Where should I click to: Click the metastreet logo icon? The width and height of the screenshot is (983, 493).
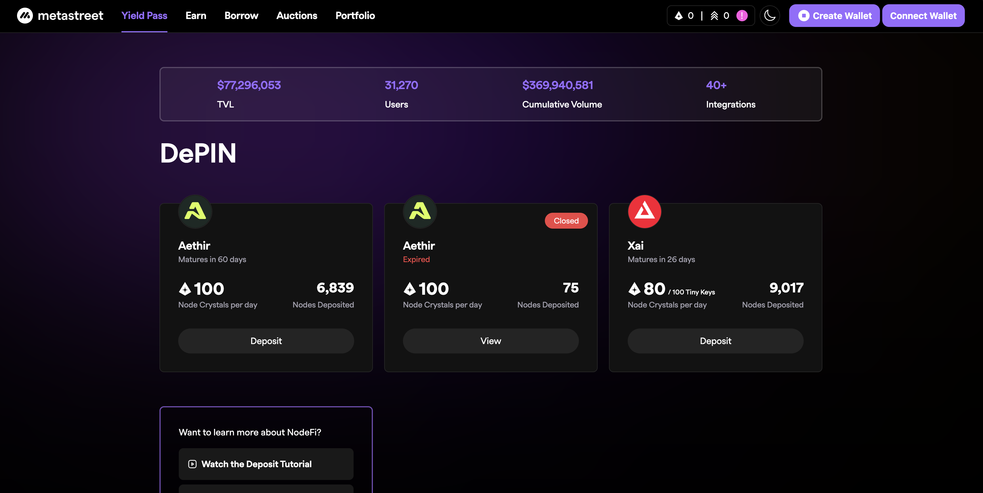coord(25,16)
